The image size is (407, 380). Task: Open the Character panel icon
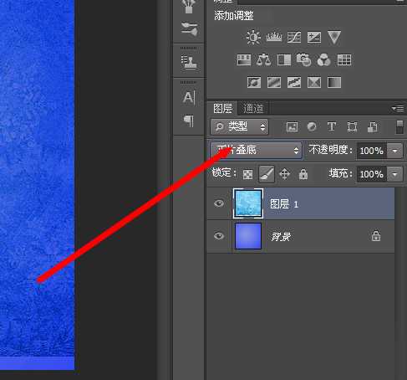[x=189, y=98]
